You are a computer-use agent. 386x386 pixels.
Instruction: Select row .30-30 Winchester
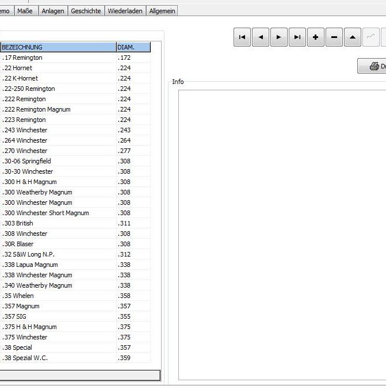click(75, 171)
